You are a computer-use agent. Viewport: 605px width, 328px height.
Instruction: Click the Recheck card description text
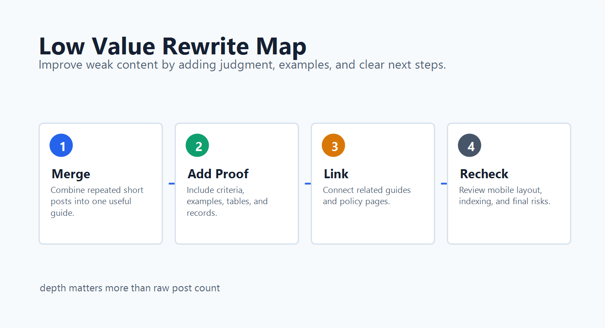coord(504,196)
